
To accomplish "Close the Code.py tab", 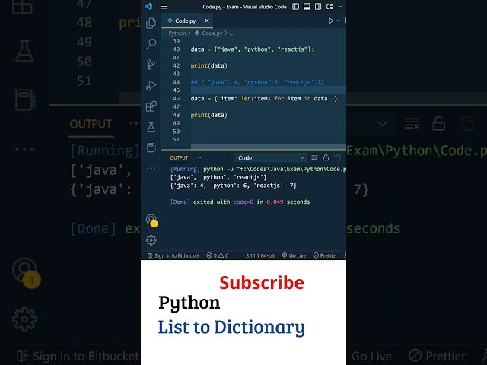I will click(206, 21).
